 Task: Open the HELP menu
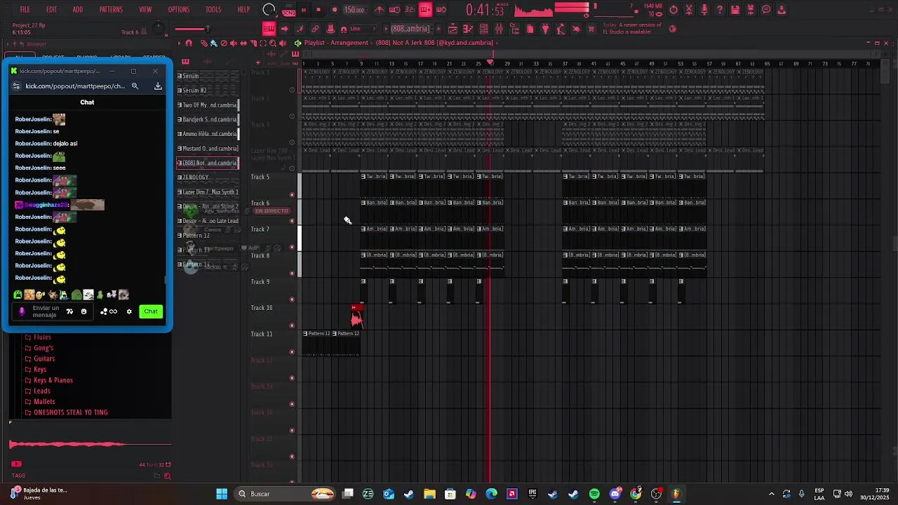[x=243, y=10]
